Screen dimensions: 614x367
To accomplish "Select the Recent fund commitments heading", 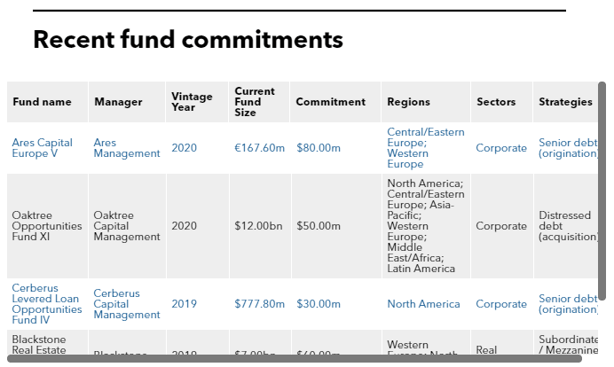I will coord(188,40).
